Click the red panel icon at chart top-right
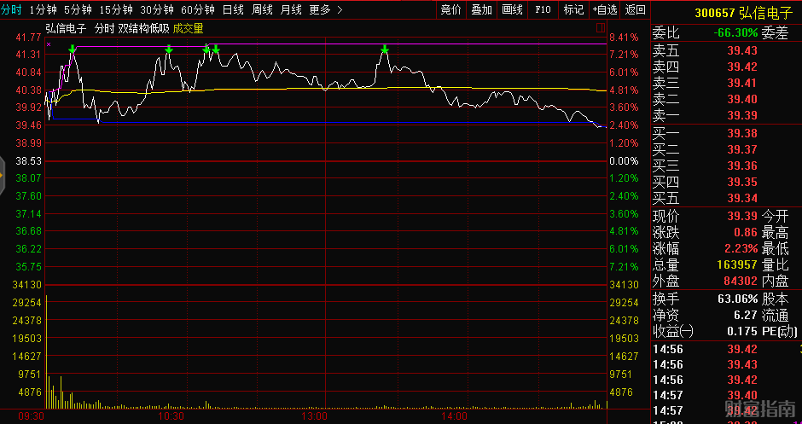This screenshot has width=802, height=424. pyautogui.click(x=601, y=28)
